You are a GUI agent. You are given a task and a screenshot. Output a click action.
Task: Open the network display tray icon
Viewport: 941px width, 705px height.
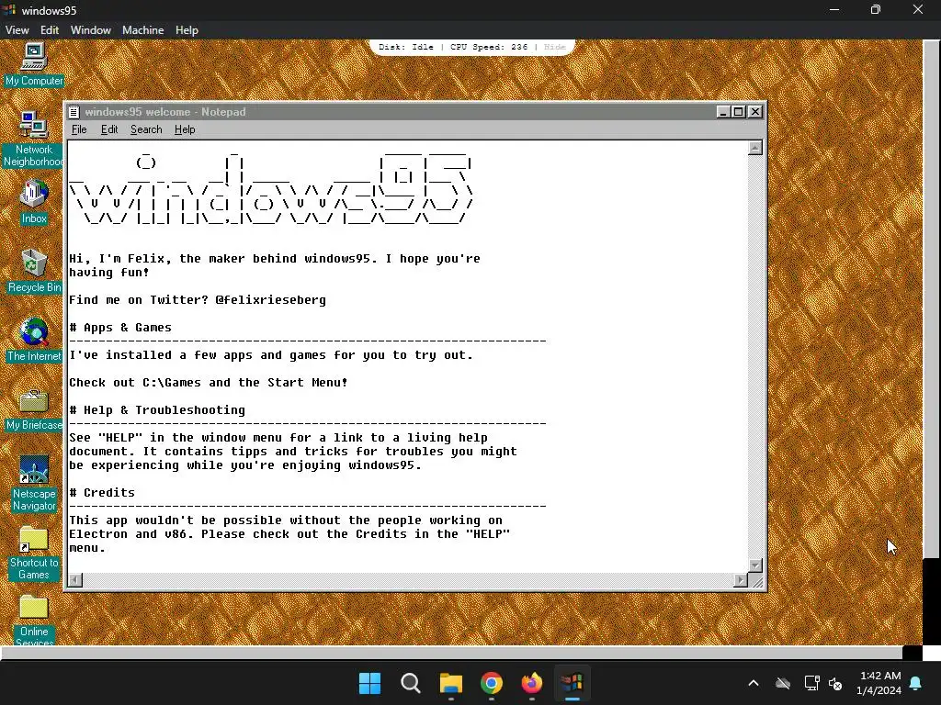[811, 683]
